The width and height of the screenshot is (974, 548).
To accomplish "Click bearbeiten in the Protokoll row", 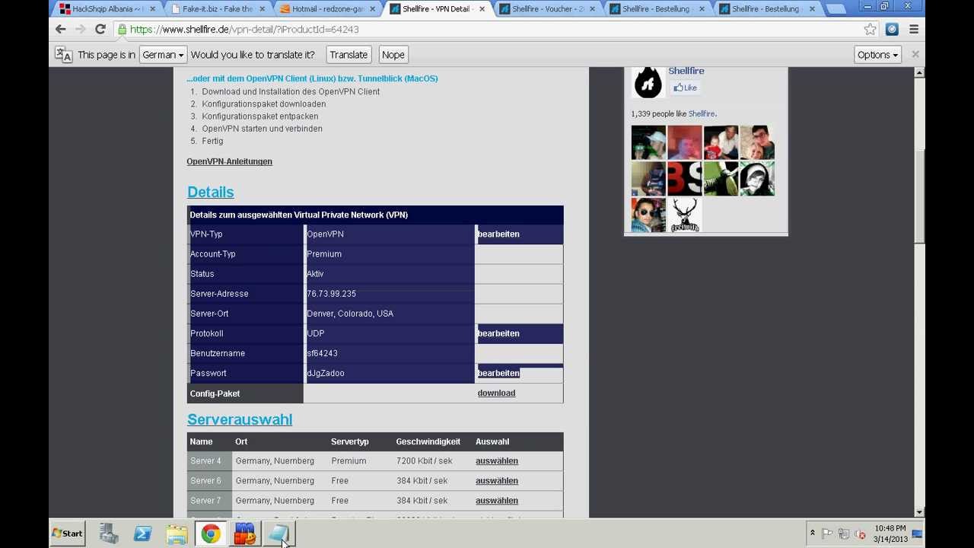I will pyautogui.click(x=498, y=333).
